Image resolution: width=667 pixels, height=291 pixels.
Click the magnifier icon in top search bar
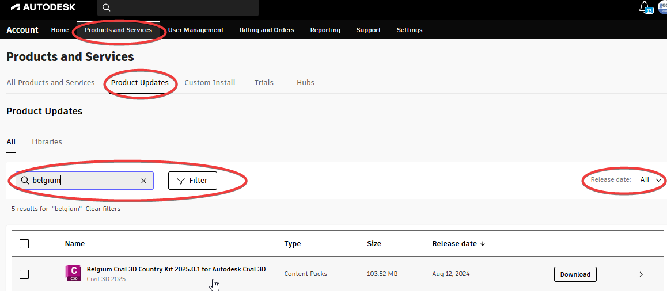tap(107, 7)
